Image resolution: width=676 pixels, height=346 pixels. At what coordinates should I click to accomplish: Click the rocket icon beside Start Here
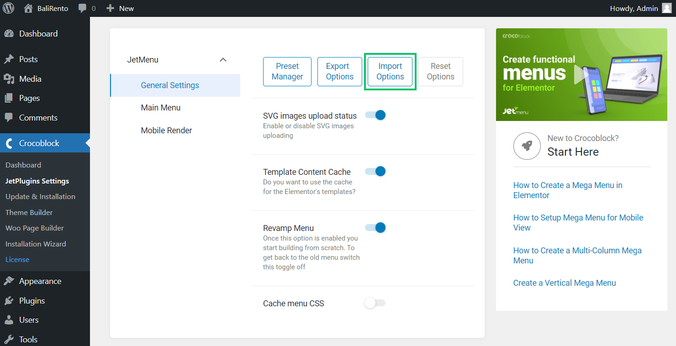[527, 146]
